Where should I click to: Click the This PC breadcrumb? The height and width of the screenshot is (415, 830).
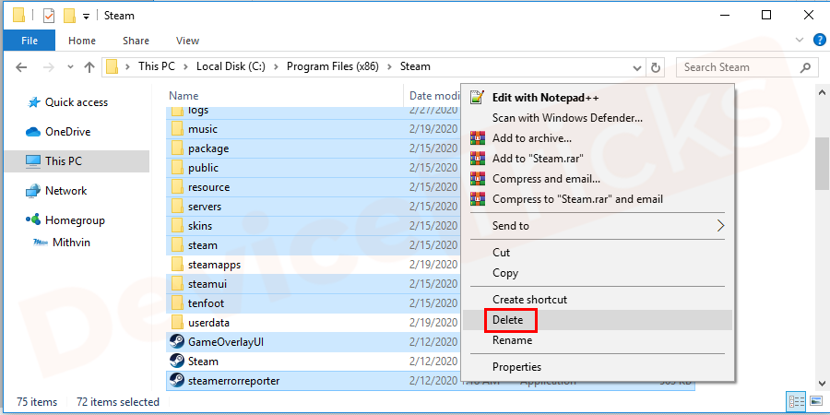coord(157,66)
